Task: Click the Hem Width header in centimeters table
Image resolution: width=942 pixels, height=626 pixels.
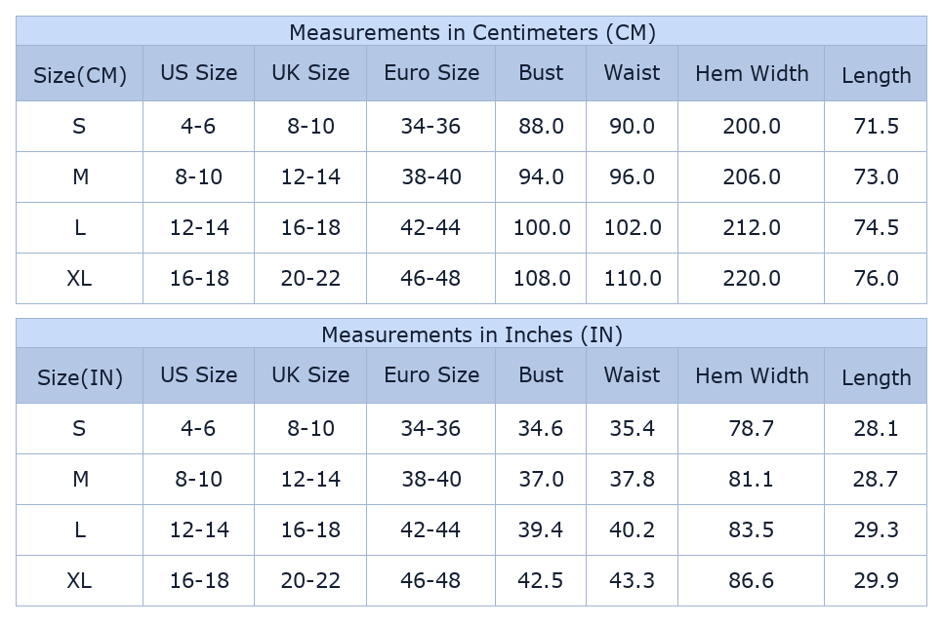Action: 752,73
